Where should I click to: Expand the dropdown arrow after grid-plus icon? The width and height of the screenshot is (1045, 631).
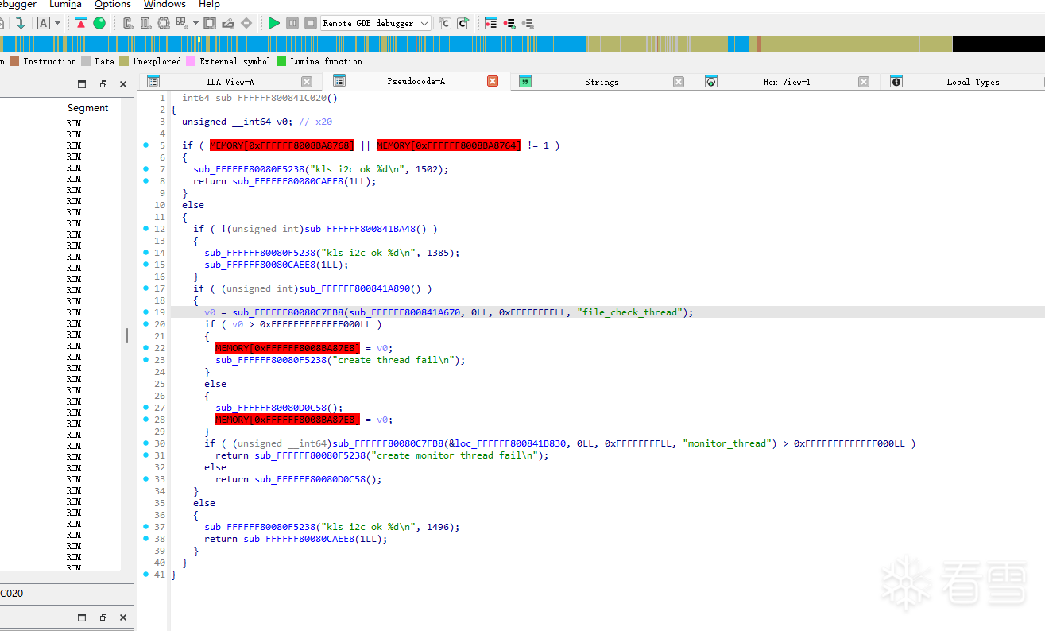click(x=195, y=23)
